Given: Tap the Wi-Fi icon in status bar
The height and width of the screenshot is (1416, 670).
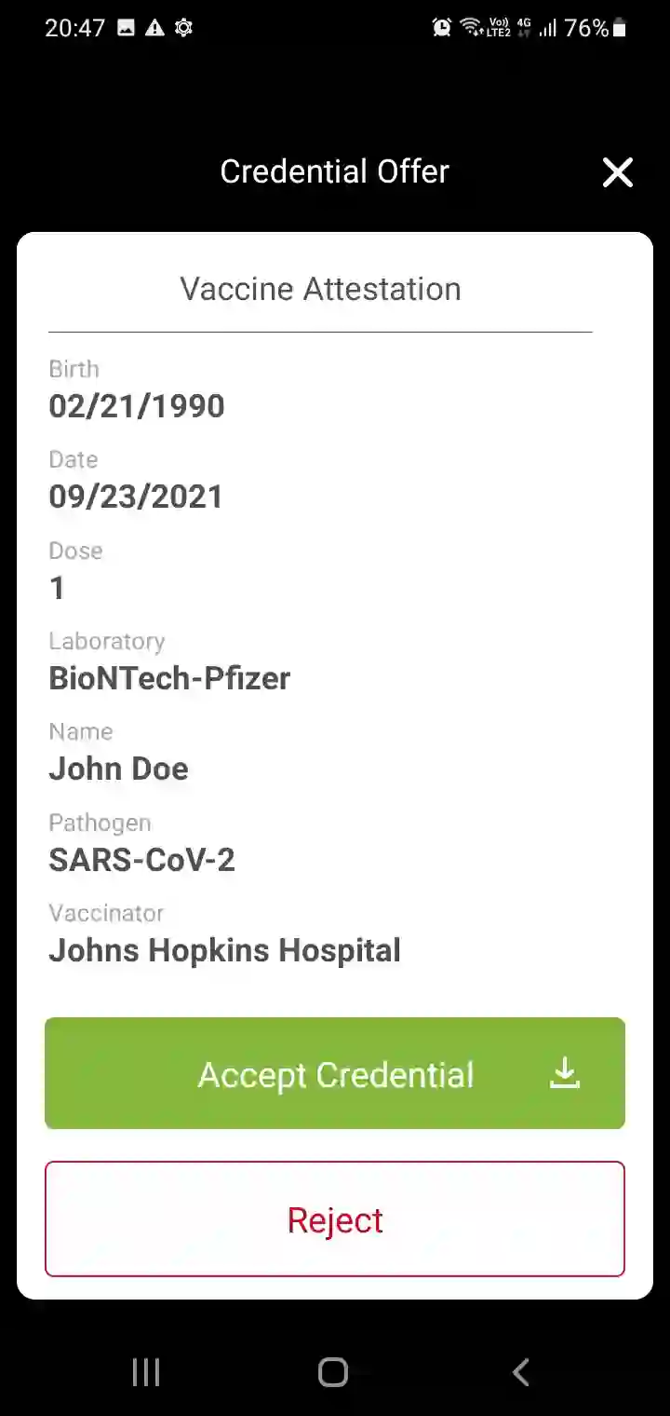Looking at the screenshot, I should click(x=471, y=28).
